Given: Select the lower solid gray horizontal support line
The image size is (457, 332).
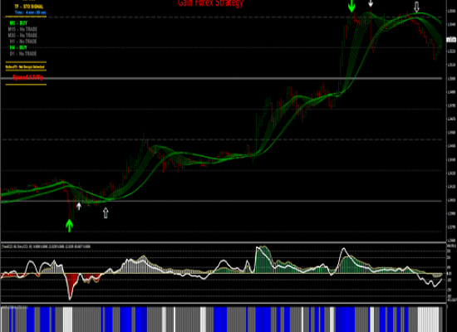Looking at the screenshot, I should 222,201.
